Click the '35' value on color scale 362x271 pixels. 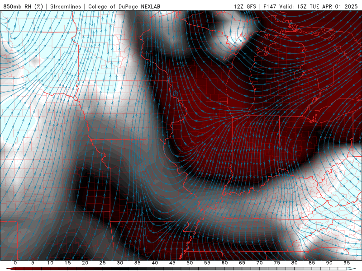(138, 263)
